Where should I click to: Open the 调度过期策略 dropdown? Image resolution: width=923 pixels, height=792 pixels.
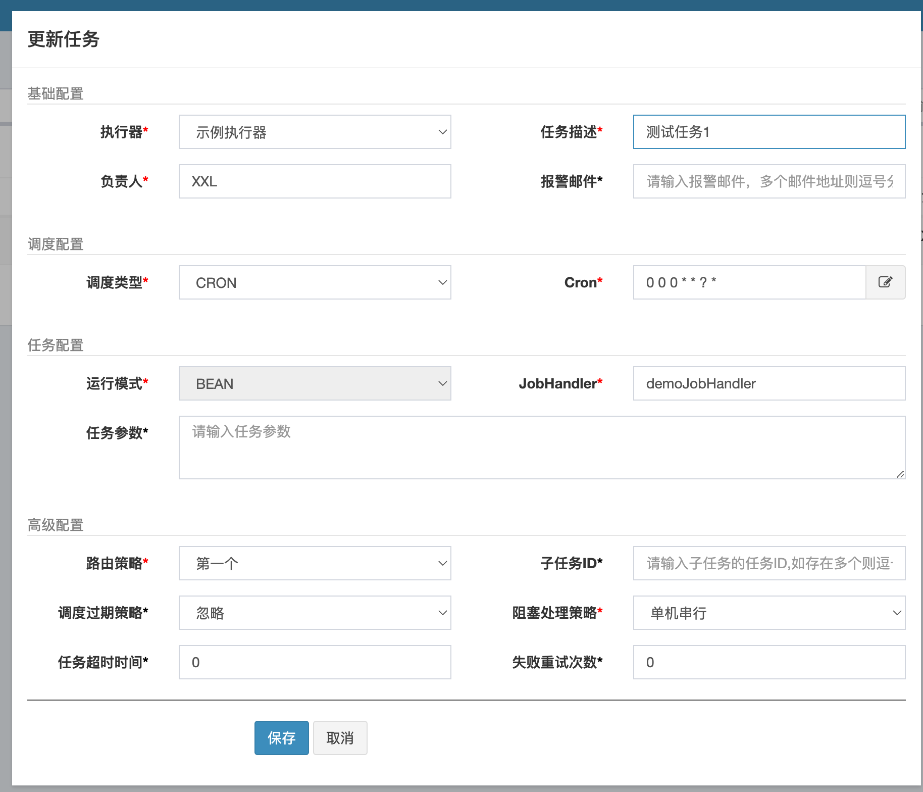pyautogui.click(x=314, y=613)
